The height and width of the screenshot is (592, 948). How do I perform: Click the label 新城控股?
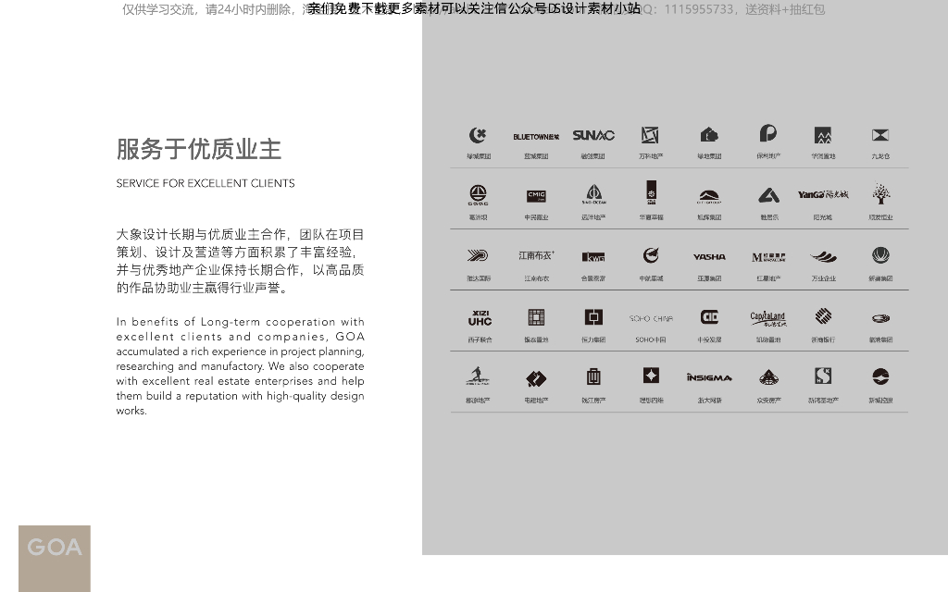(881, 400)
